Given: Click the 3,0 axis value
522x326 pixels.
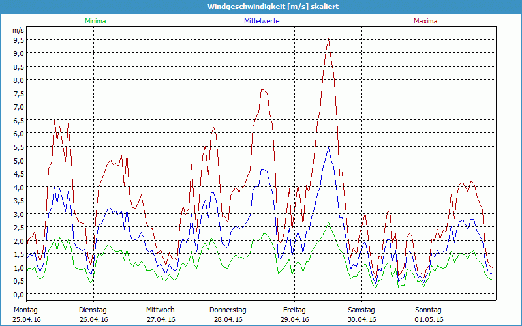Looking at the screenshot, I should [18, 215].
